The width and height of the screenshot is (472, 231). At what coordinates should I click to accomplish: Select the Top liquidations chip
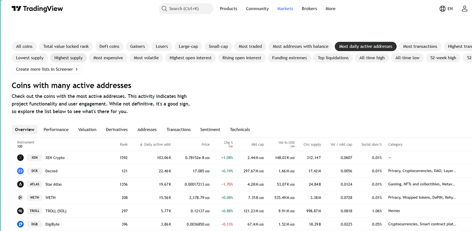pyautogui.click(x=333, y=58)
